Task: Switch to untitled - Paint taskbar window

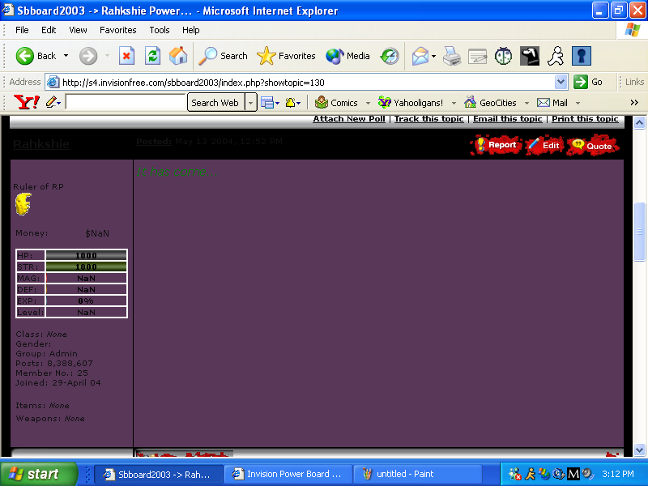Action: point(418,474)
